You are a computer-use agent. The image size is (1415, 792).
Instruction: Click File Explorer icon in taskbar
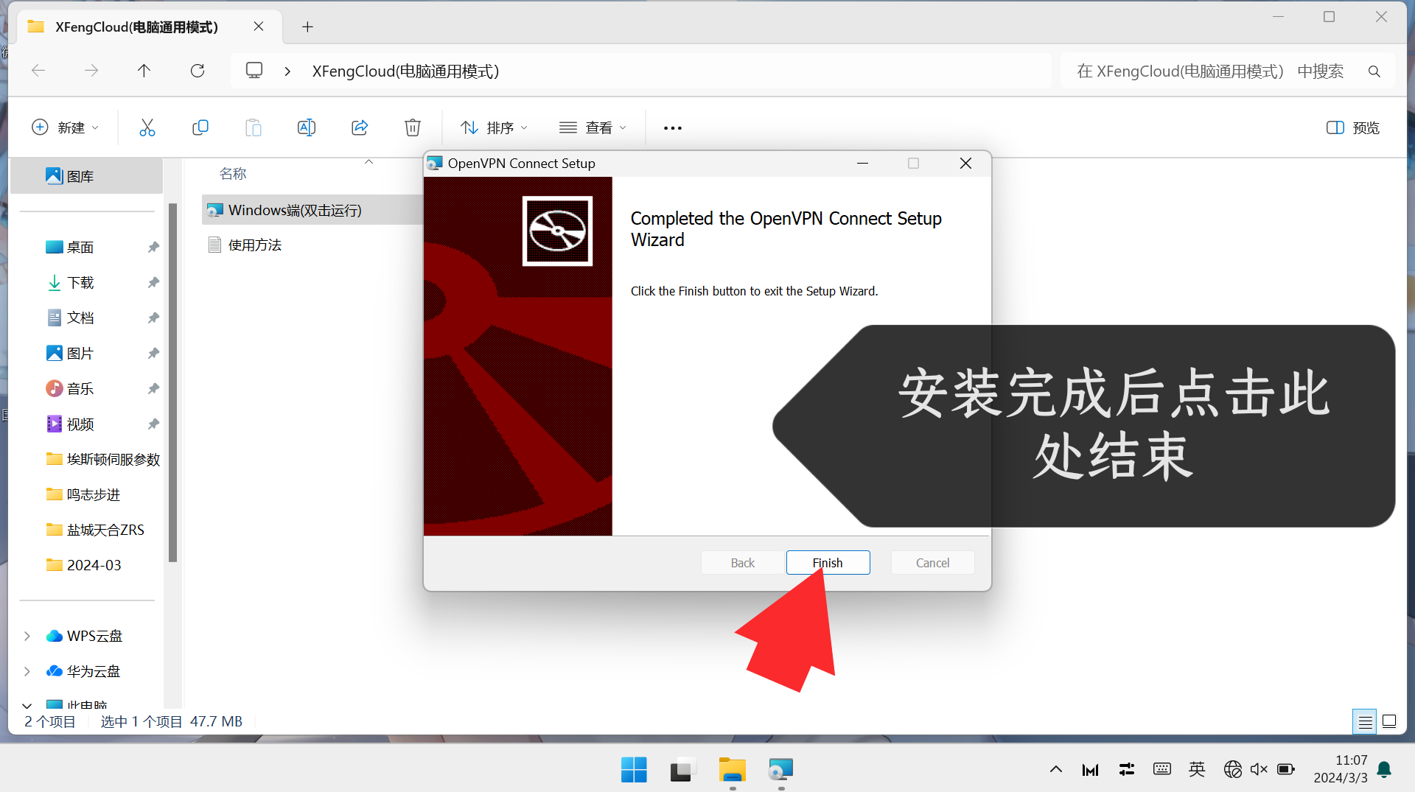[x=733, y=770]
